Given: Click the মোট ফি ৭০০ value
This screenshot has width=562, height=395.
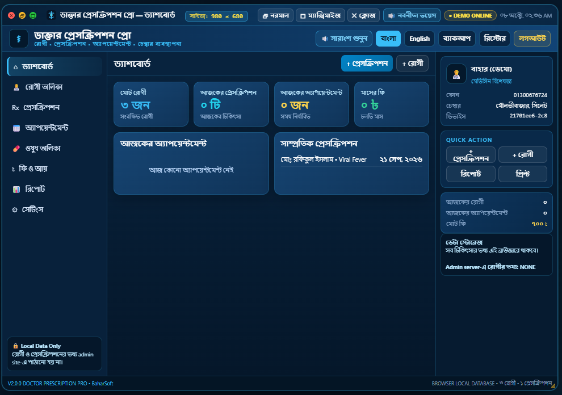Looking at the screenshot, I should [x=539, y=224].
